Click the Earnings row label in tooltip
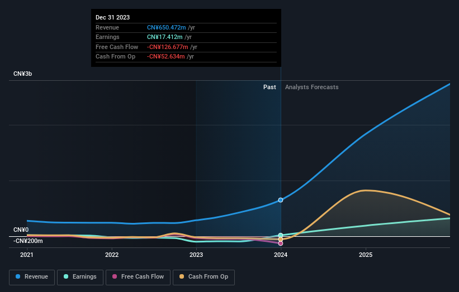The height and width of the screenshot is (292, 459). point(107,37)
